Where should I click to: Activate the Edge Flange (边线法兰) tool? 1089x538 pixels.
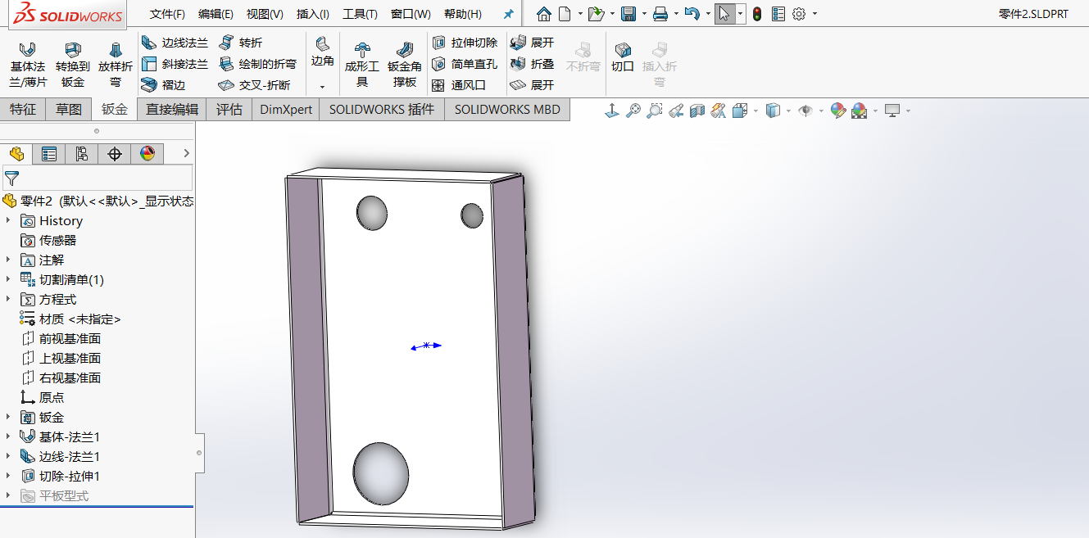coord(175,43)
